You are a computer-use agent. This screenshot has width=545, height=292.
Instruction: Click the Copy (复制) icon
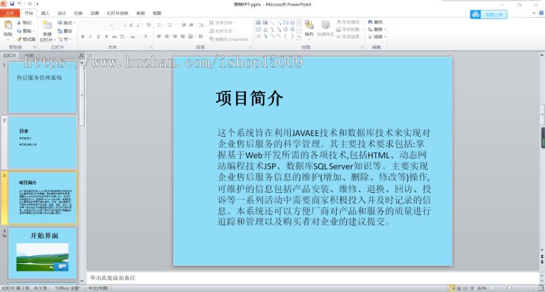(x=19, y=31)
